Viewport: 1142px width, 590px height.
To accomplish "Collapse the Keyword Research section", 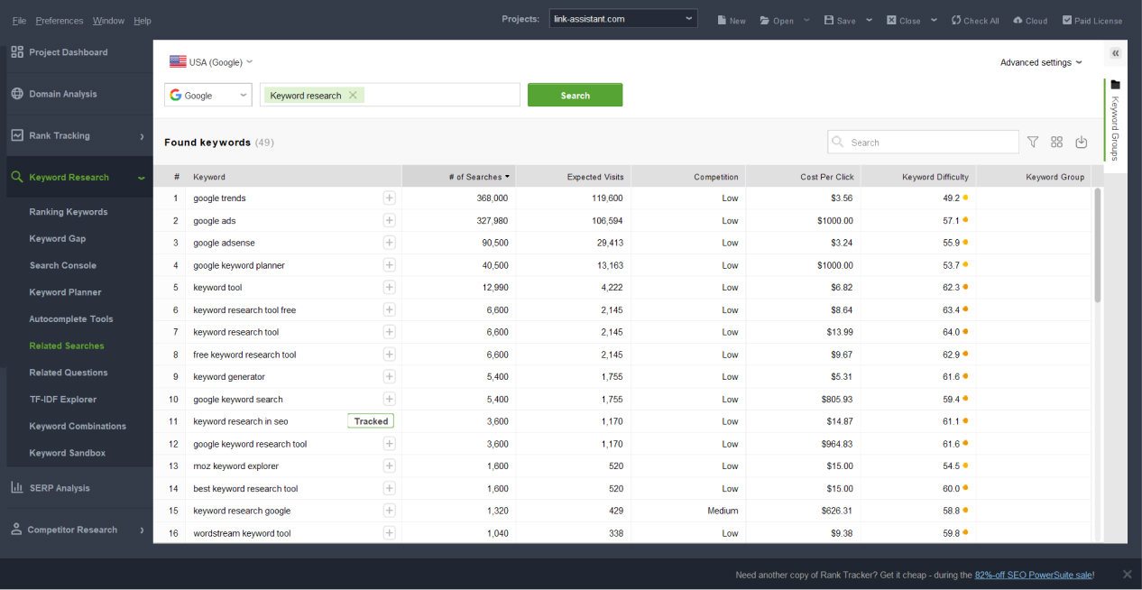I will 142,178.
